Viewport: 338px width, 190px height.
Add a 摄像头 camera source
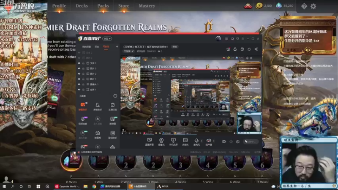tap(161, 142)
